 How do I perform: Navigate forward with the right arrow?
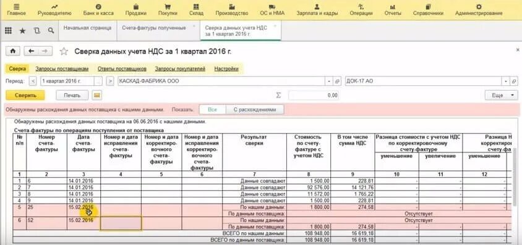(45, 51)
